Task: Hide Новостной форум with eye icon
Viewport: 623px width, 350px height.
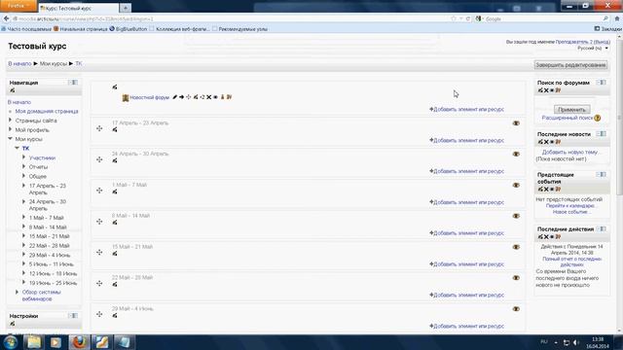Action: point(216,97)
